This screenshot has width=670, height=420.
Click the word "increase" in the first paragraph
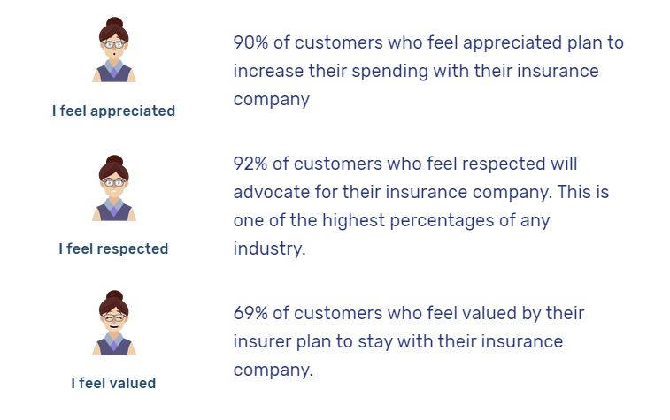coord(265,71)
